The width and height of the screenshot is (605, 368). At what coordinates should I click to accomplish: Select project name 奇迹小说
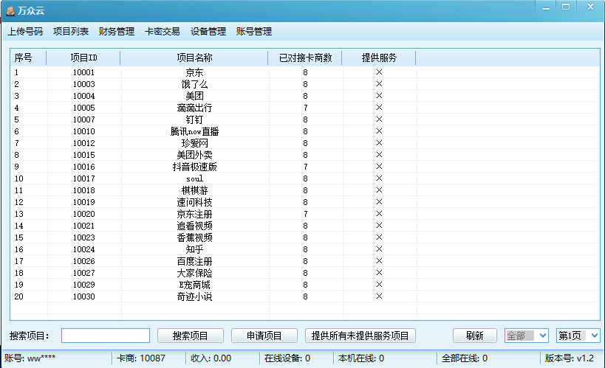coord(194,296)
